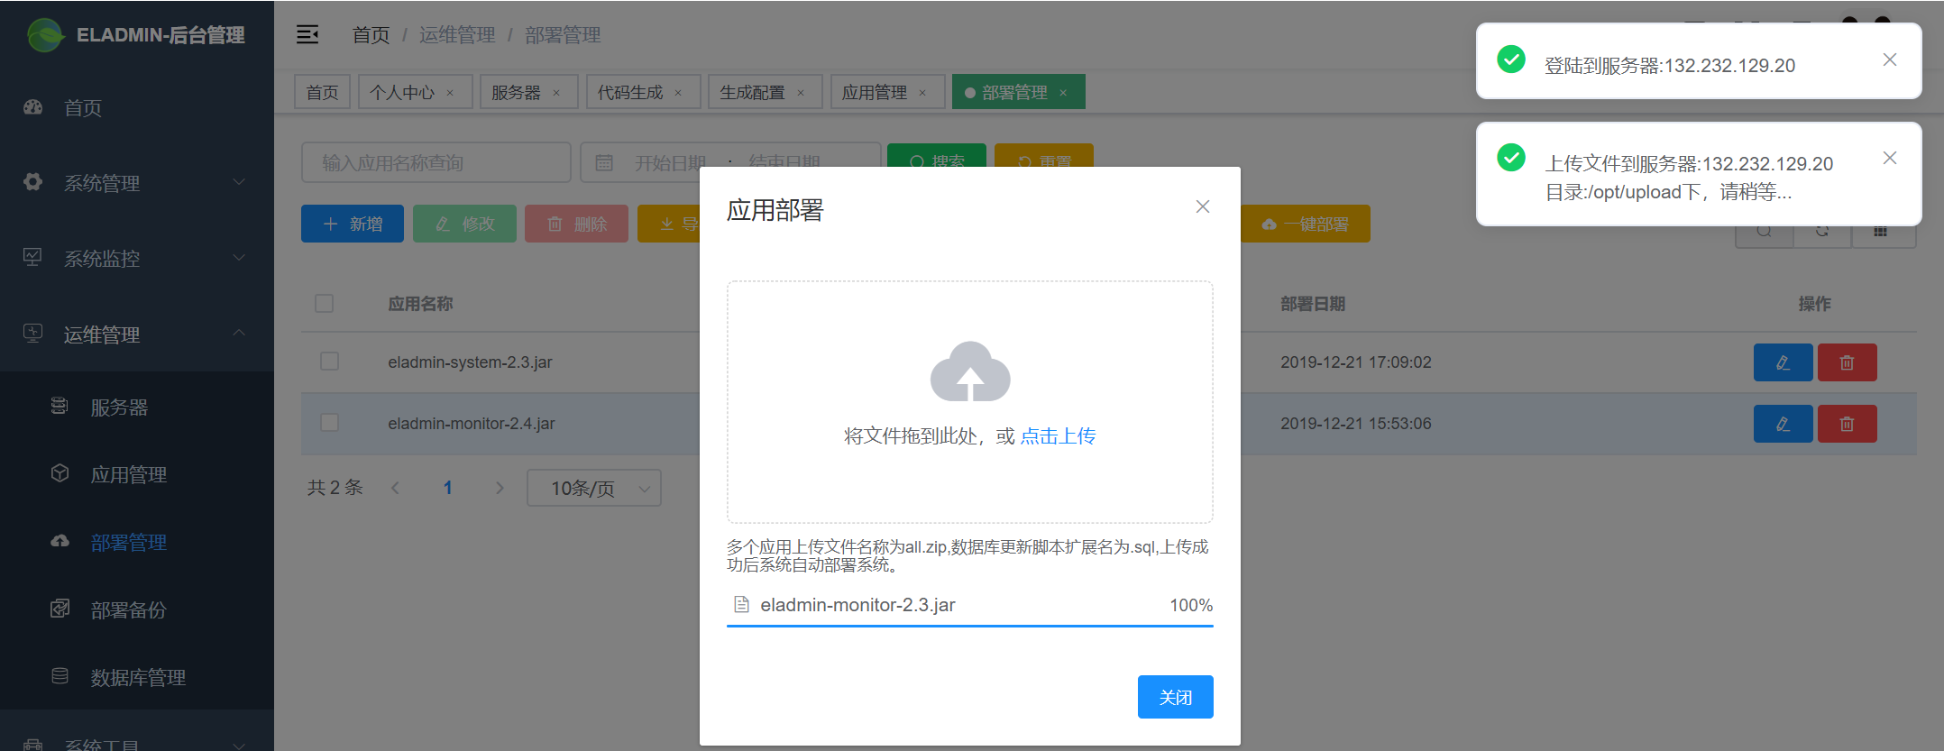Click the red 删除 button
Image resolution: width=1944 pixels, height=751 pixels.
(x=576, y=224)
